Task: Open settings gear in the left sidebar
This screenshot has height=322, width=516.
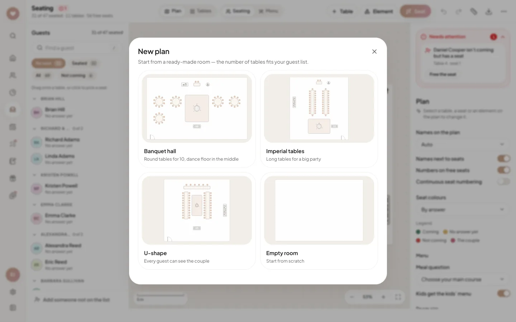Action: (13, 292)
